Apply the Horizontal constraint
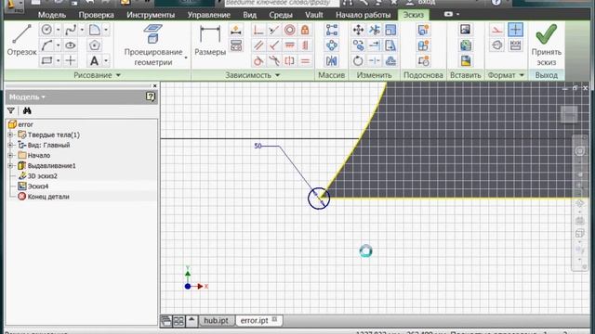This screenshot has height=334, width=595. [x=289, y=45]
